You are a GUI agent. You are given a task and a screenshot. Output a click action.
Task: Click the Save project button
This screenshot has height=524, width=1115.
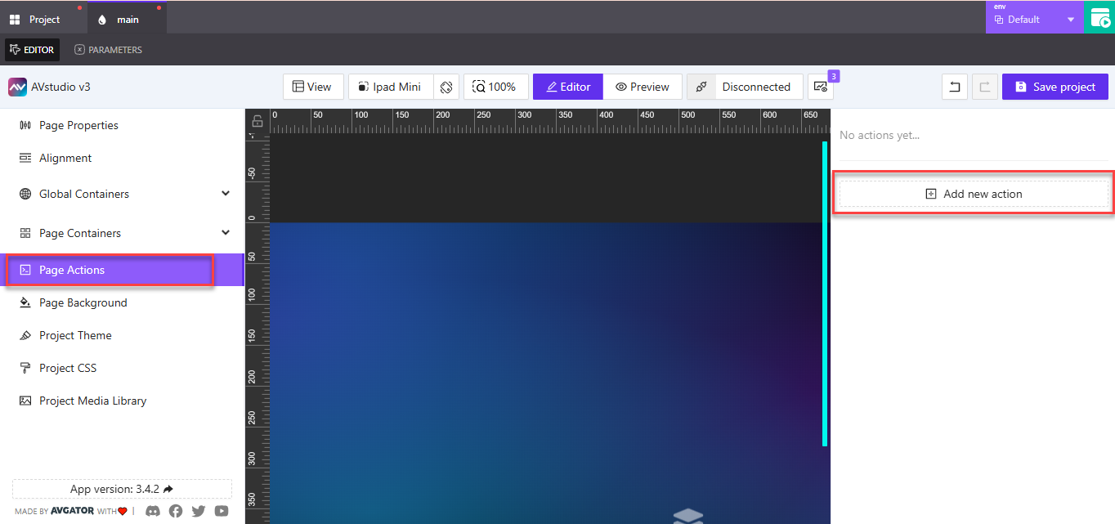1055,87
